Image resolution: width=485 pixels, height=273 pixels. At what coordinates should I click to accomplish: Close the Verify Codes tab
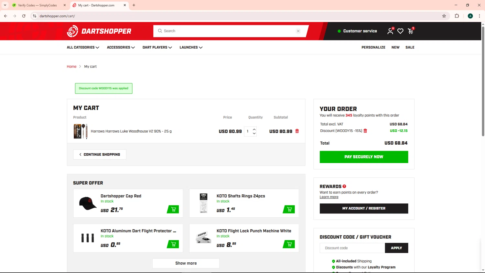point(65,5)
